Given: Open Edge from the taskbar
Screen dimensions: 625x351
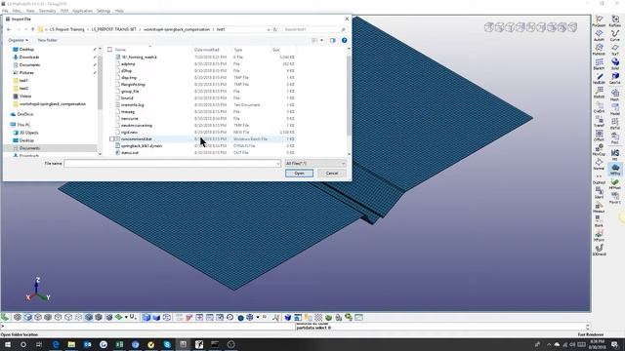Looking at the screenshot, I should coord(56,344).
